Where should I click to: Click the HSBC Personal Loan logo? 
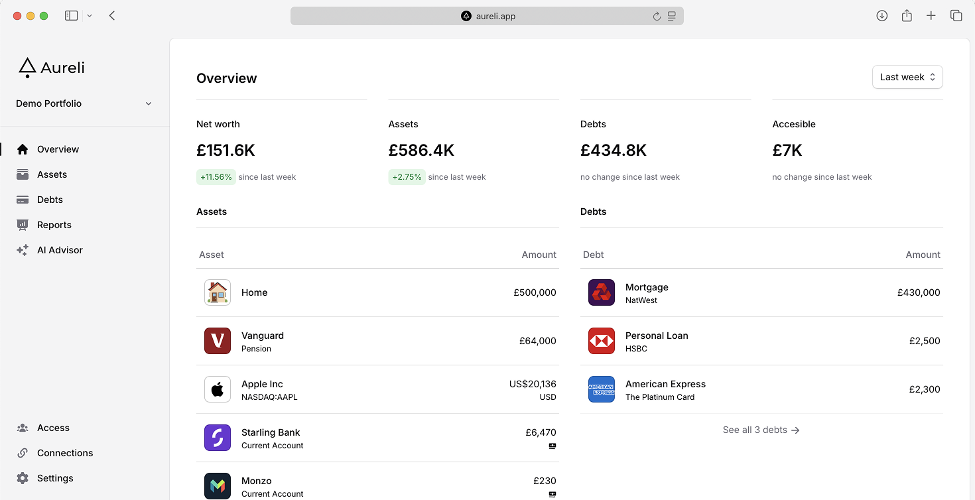click(602, 341)
